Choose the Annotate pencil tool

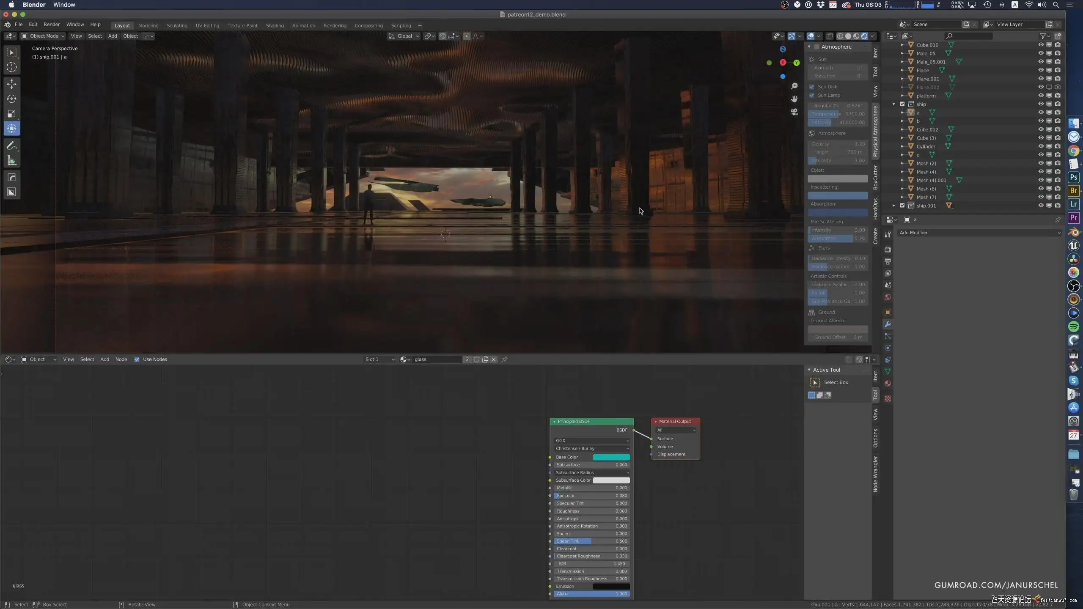pos(12,146)
